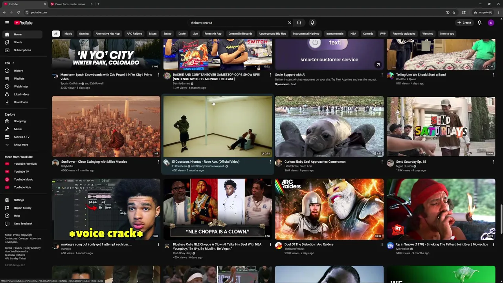Select the Gaming filter chip
Viewport: 503px width, 283px height.
tap(84, 34)
